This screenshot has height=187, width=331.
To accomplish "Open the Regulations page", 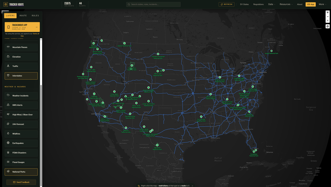I will (x=258, y=4).
